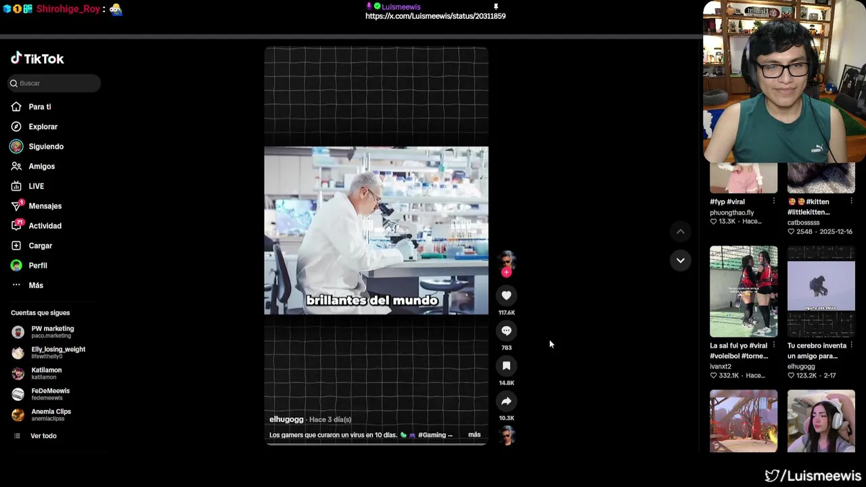Viewport: 866px width, 487px height.
Task: Open options for Tu cerebro inventa video
Action: 851,346
